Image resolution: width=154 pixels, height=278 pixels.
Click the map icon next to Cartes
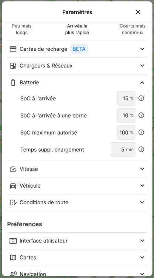click(13, 258)
